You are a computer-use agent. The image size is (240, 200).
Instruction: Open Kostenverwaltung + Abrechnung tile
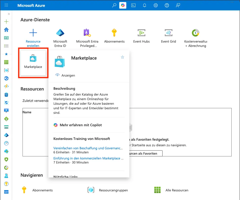[x=196, y=38]
